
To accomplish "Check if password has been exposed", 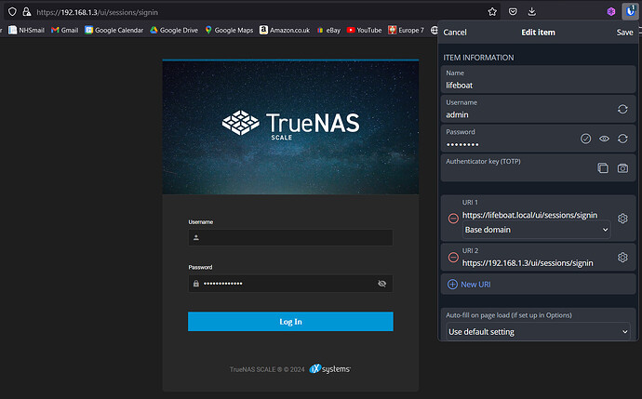I will pyautogui.click(x=585, y=139).
